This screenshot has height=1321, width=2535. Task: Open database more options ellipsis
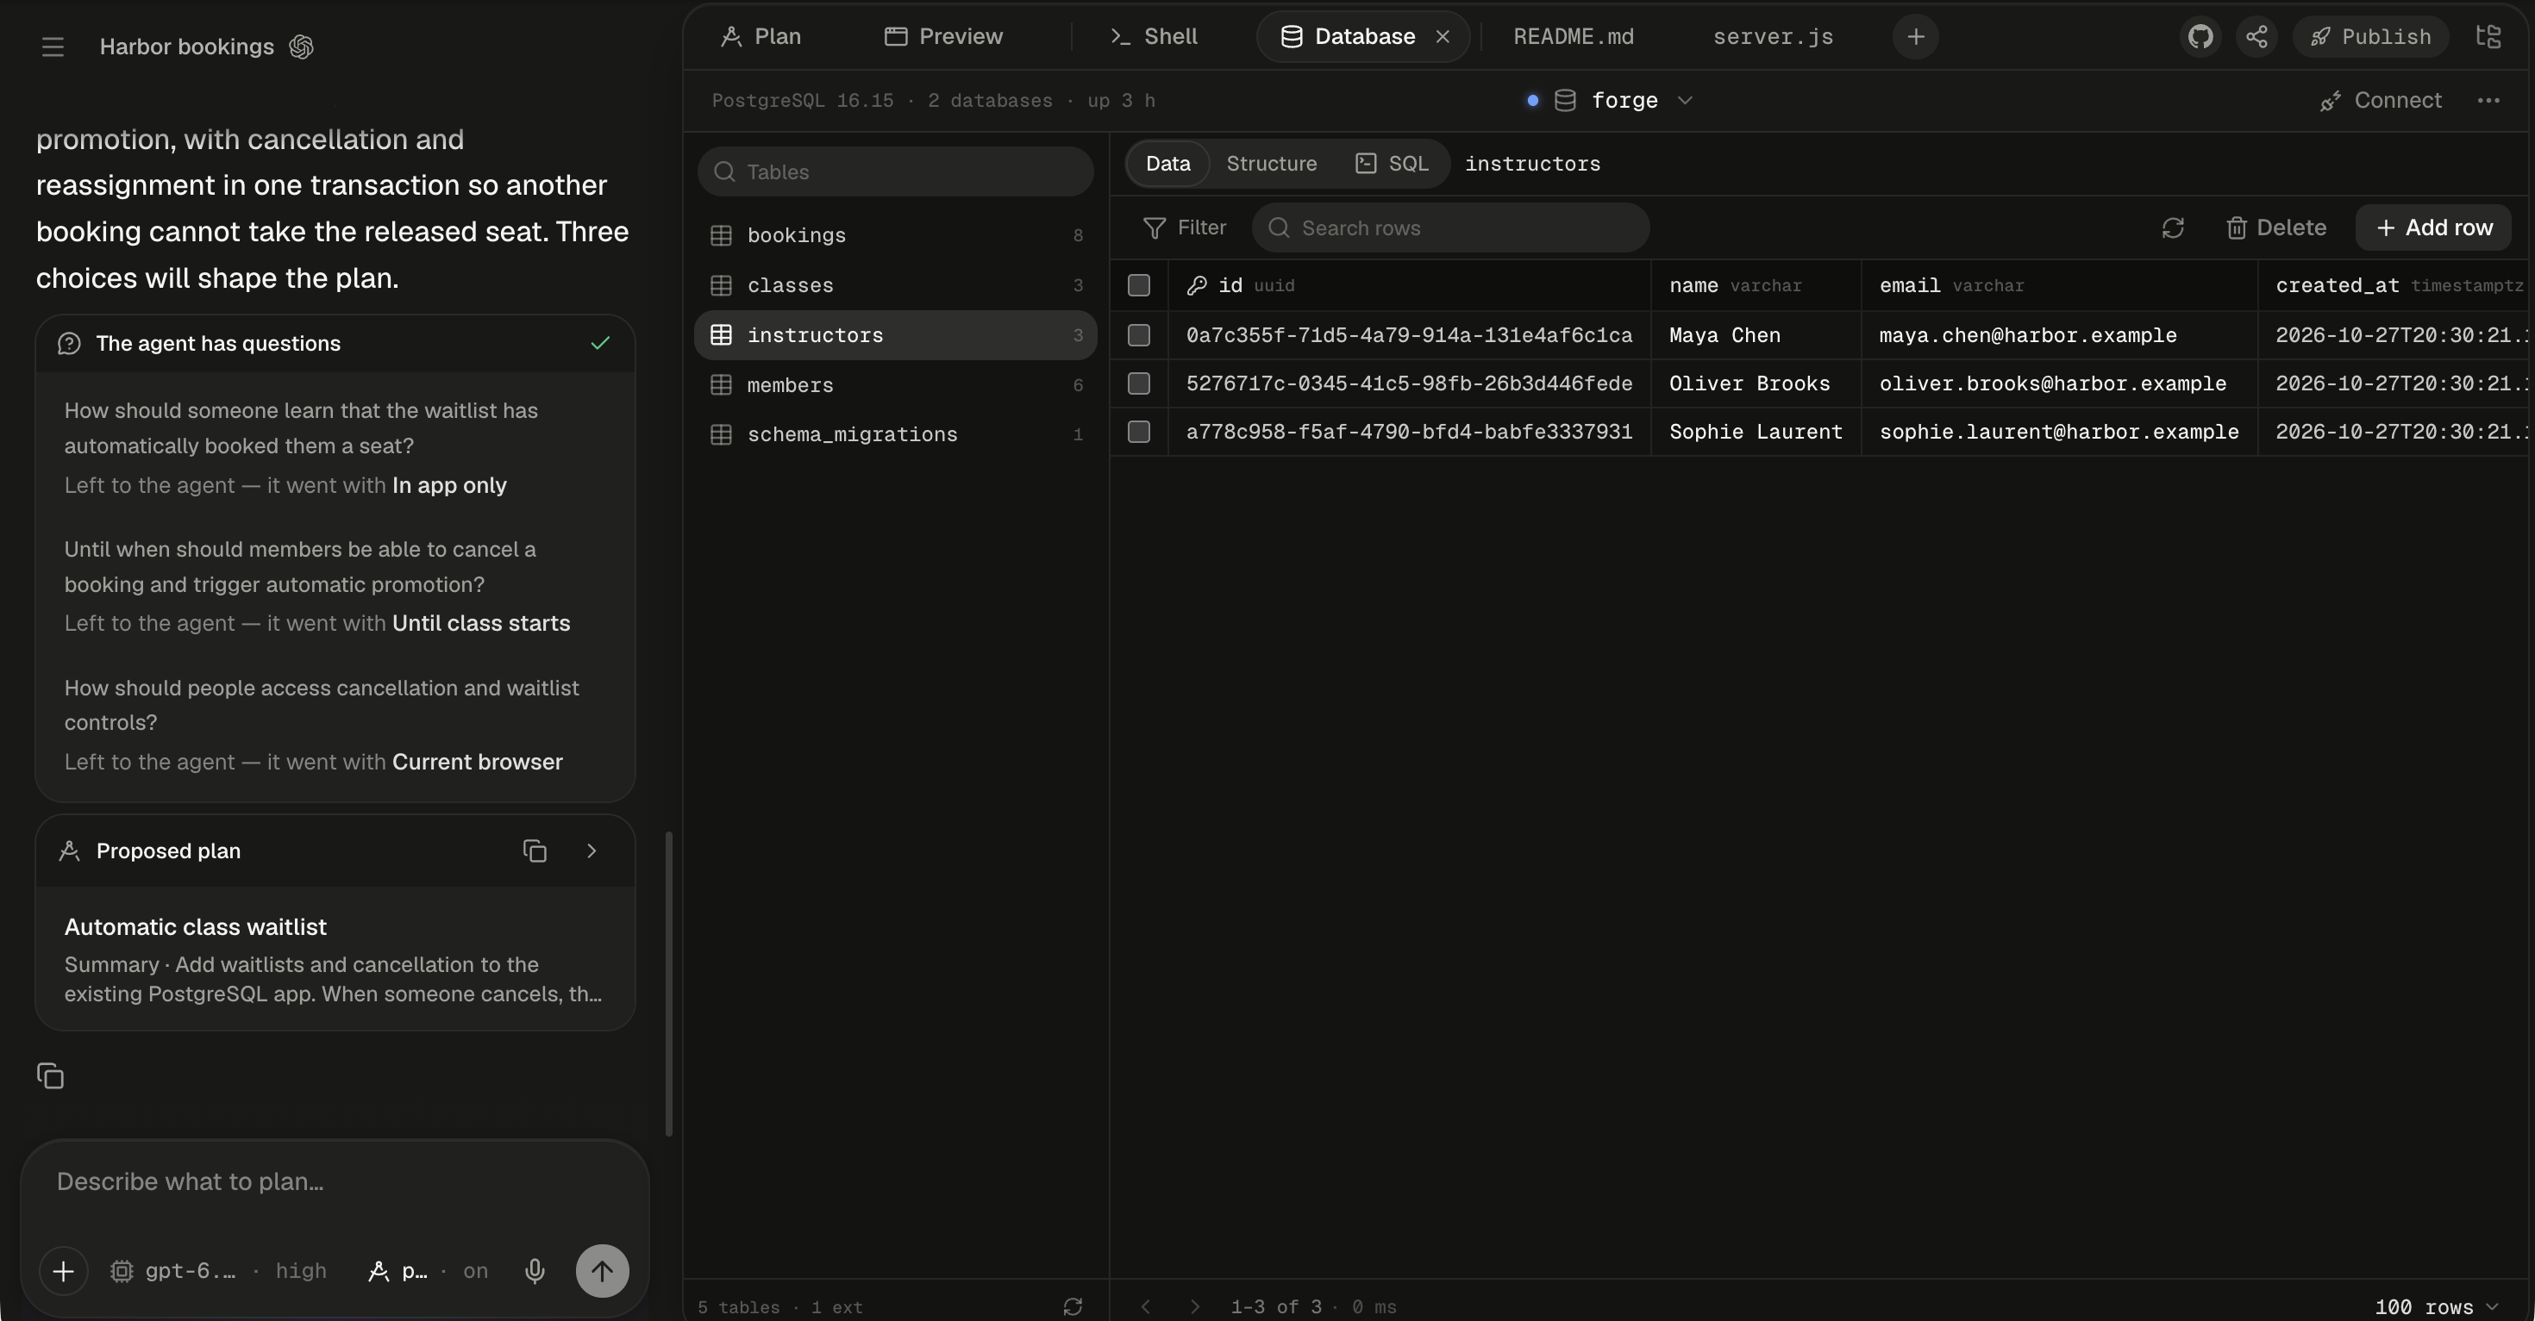click(x=2488, y=100)
